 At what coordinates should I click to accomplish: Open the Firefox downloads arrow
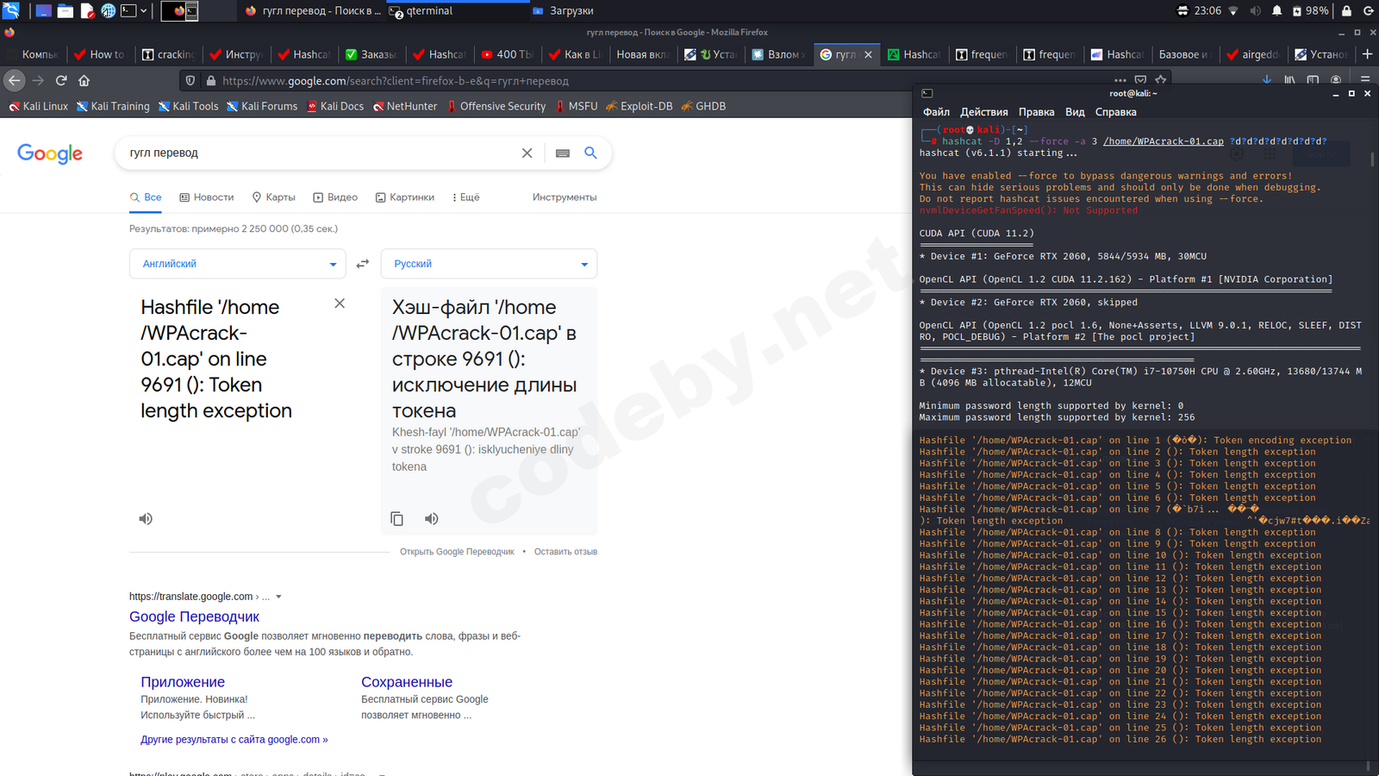pyautogui.click(x=1267, y=80)
